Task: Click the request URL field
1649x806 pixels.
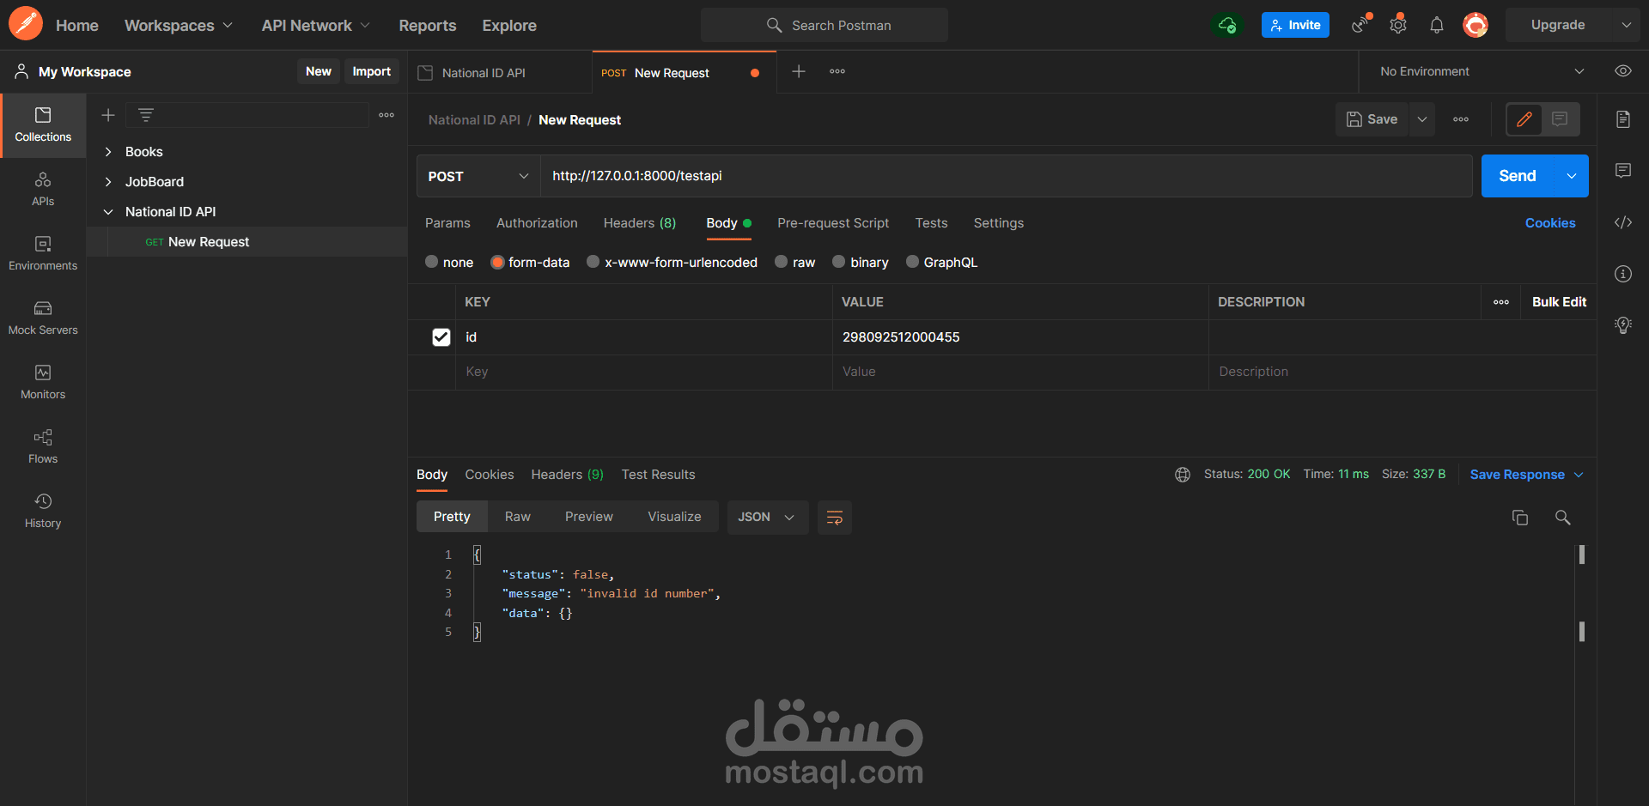Action: click(x=1006, y=176)
